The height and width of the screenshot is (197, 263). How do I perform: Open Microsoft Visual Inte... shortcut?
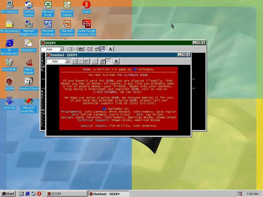coord(29,105)
